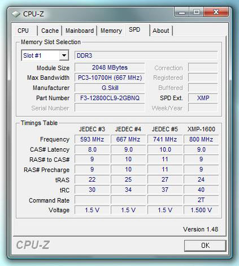Click the 10.0 CAS# Latency cell
Viewport: 239px width, 266px height.
tap(165, 149)
